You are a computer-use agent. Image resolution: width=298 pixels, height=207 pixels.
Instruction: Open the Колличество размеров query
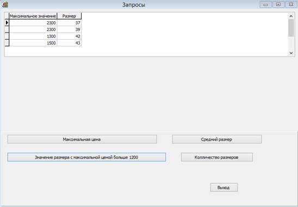click(216, 157)
